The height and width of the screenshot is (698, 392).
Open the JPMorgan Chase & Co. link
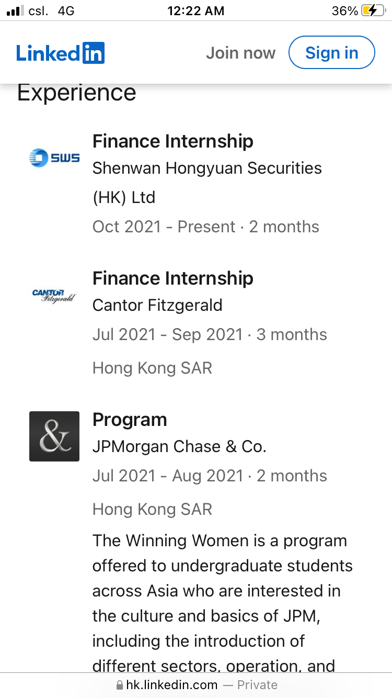tap(179, 446)
